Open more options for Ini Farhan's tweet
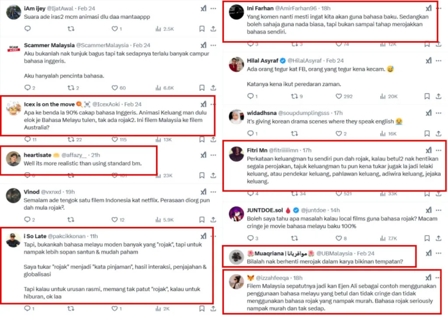The image size is (448, 316). 439,8
